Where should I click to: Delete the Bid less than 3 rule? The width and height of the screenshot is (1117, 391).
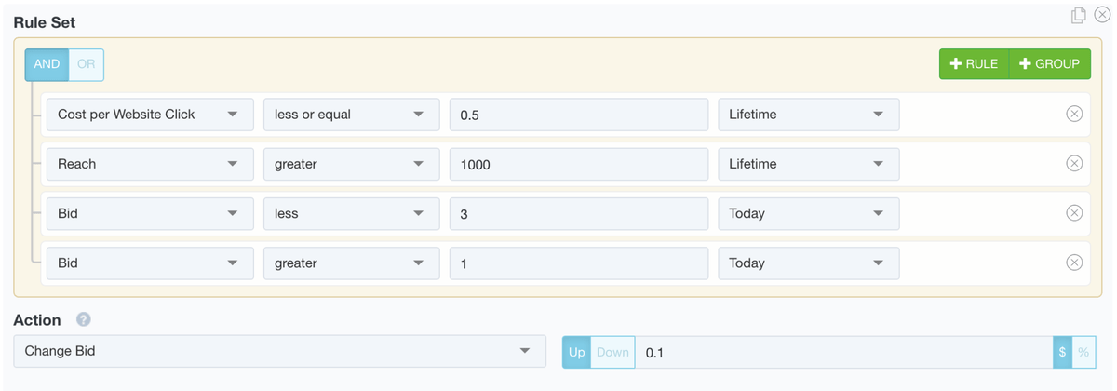click(x=1074, y=212)
